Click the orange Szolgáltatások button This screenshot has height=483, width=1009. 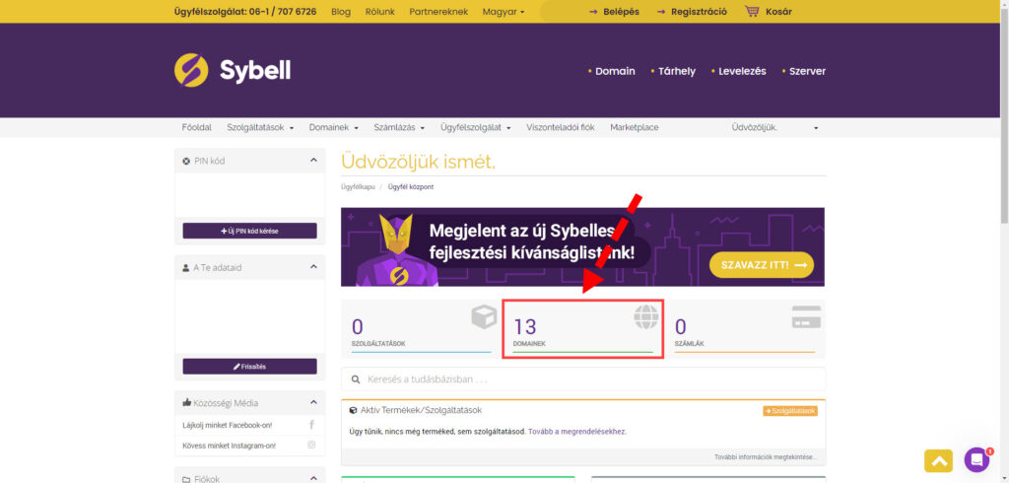(x=790, y=410)
